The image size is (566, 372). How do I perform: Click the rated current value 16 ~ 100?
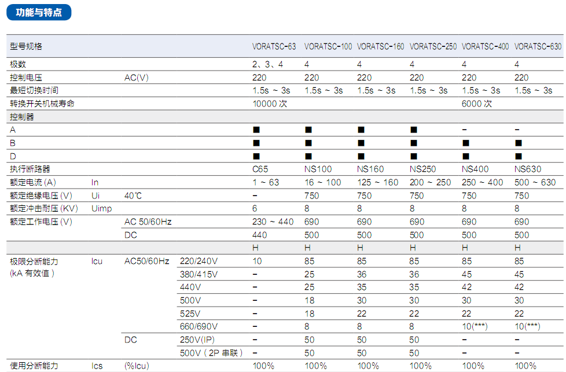(x=323, y=182)
